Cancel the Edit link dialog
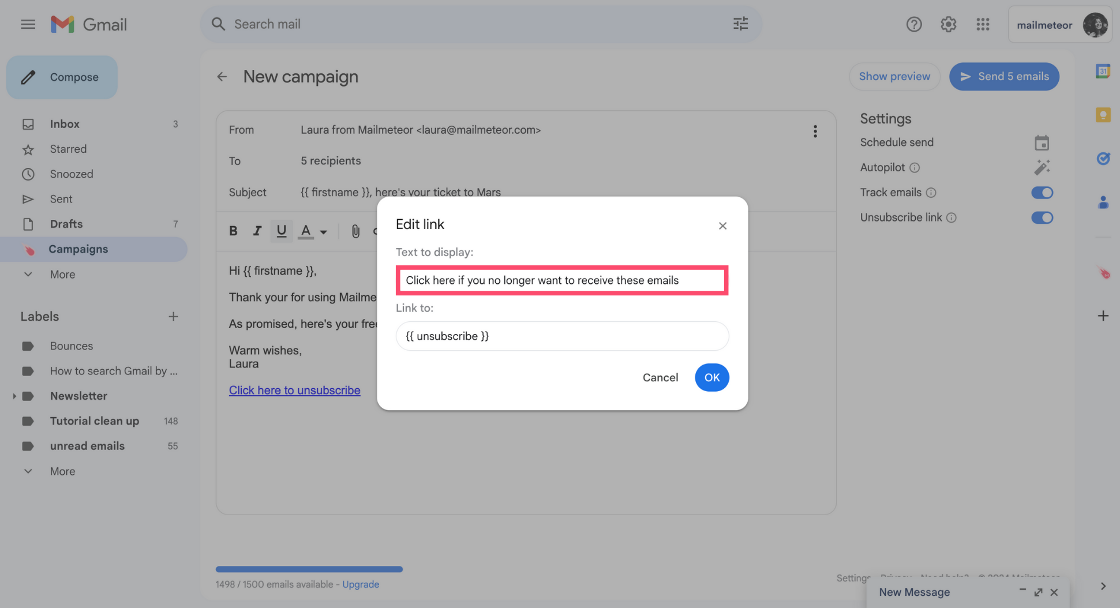This screenshot has height=608, width=1120. pyautogui.click(x=660, y=377)
